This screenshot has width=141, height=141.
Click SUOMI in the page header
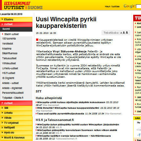coord(35,8)
